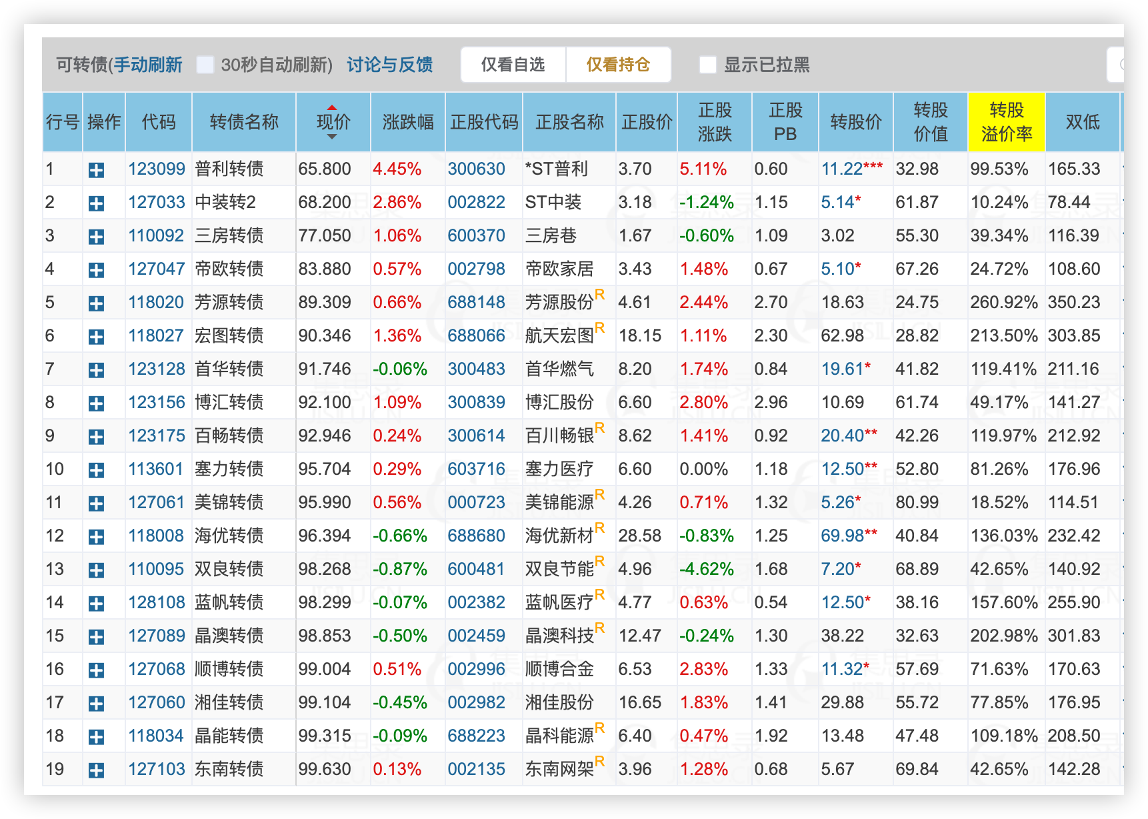The image size is (1148, 819).
Task: Click the 代码 column header
Action: click(159, 122)
